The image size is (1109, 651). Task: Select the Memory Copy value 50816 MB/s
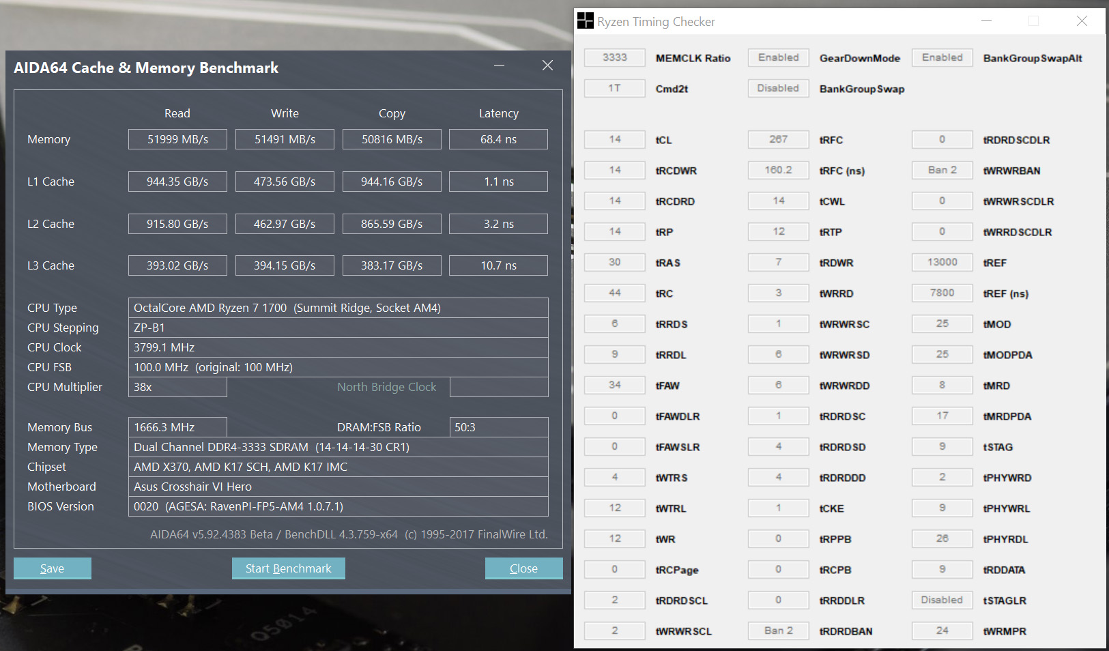coord(392,139)
